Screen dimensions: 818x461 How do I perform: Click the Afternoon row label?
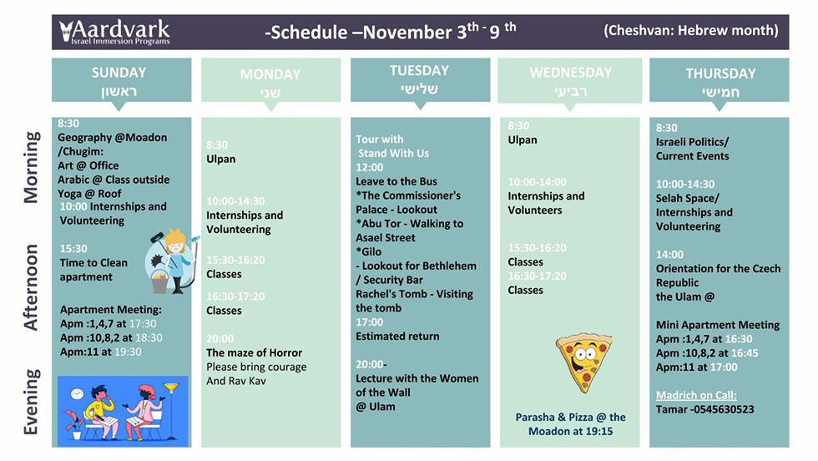32,287
